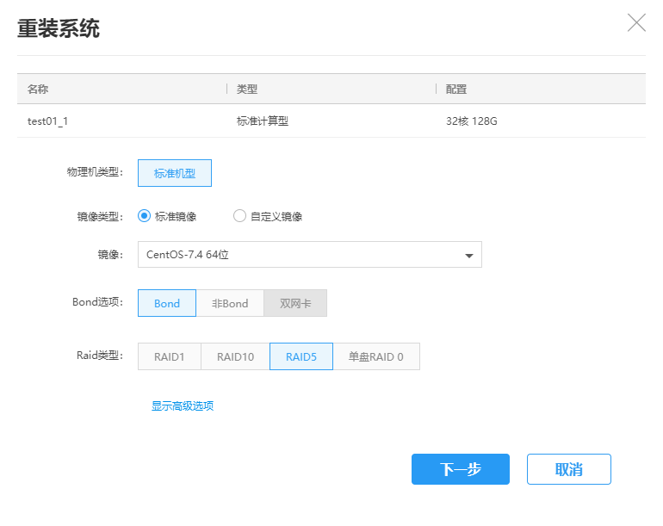This screenshot has height=526, width=663.
Task: Click the 名称 column header
Action: point(38,89)
